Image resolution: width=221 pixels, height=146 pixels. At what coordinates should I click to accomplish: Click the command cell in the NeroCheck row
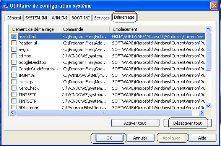84,88
